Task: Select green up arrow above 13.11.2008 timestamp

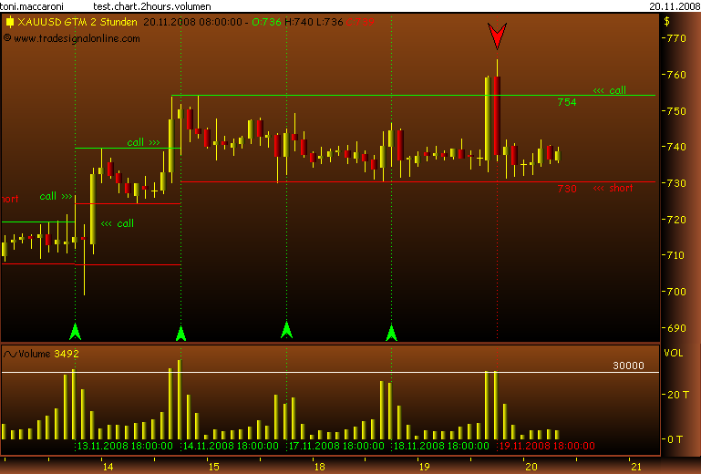Action: click(75, 330)
